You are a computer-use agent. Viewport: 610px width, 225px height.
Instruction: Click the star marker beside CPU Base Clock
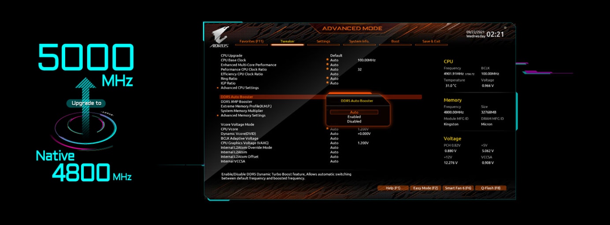327,60
